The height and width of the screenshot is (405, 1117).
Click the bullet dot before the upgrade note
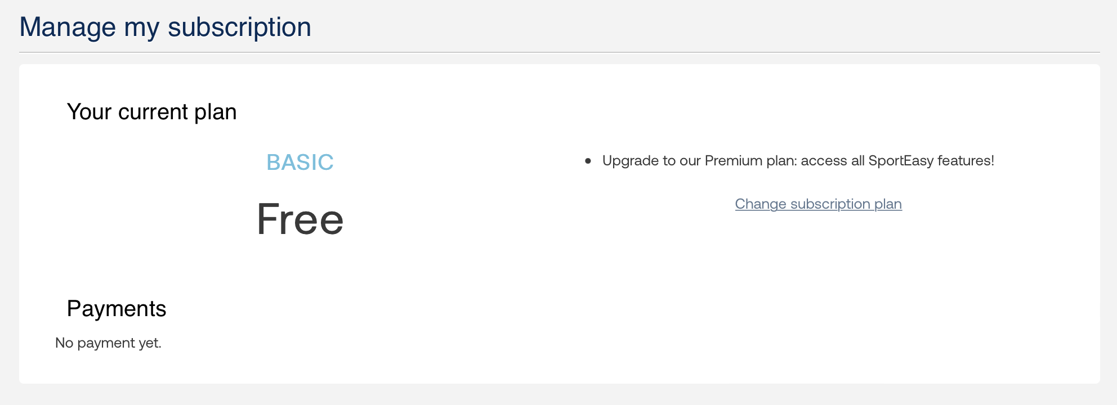click(588, 161)
